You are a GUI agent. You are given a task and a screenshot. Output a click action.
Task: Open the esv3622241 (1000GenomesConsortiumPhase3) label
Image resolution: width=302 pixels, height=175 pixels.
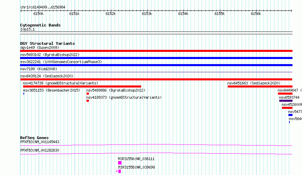(61, 62)
